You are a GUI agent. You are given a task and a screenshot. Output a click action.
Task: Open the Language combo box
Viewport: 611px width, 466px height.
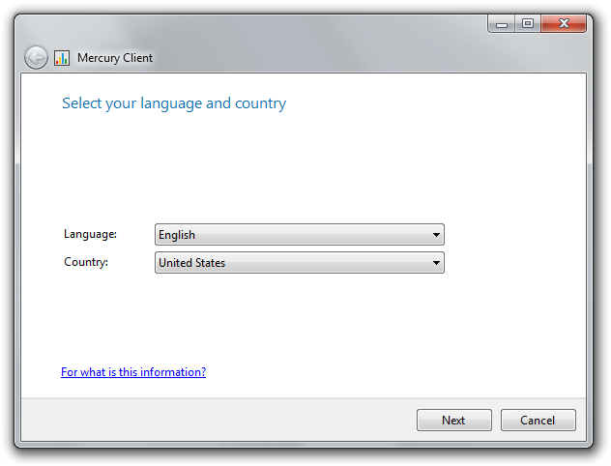[300, 235]
